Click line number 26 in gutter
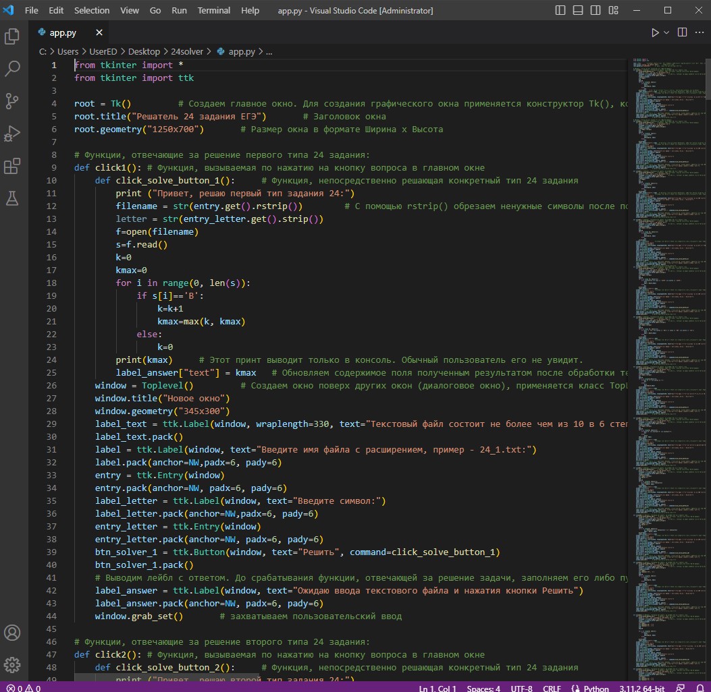This screenshot has width=711, height=692. click(51, 385)
